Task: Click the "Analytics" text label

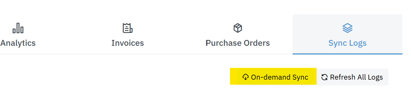Action: tap(18, 43)
